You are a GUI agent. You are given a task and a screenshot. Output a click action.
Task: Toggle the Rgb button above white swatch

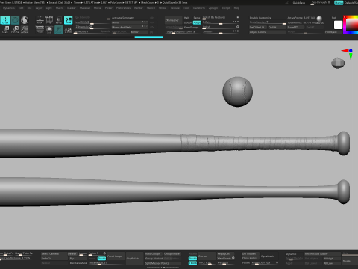coord(334,18)
